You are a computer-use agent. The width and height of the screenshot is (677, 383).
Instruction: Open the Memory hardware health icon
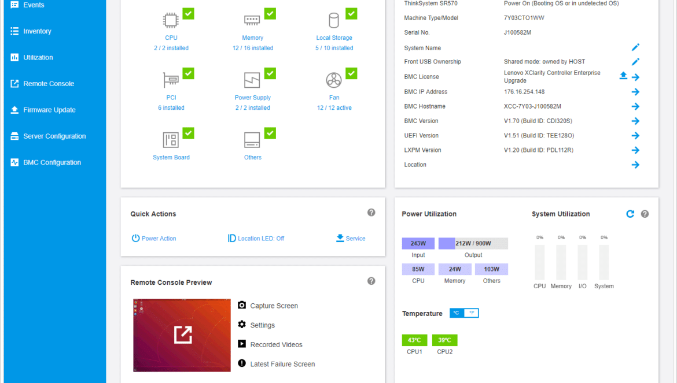pyautogui.click(x=252, y=20)
